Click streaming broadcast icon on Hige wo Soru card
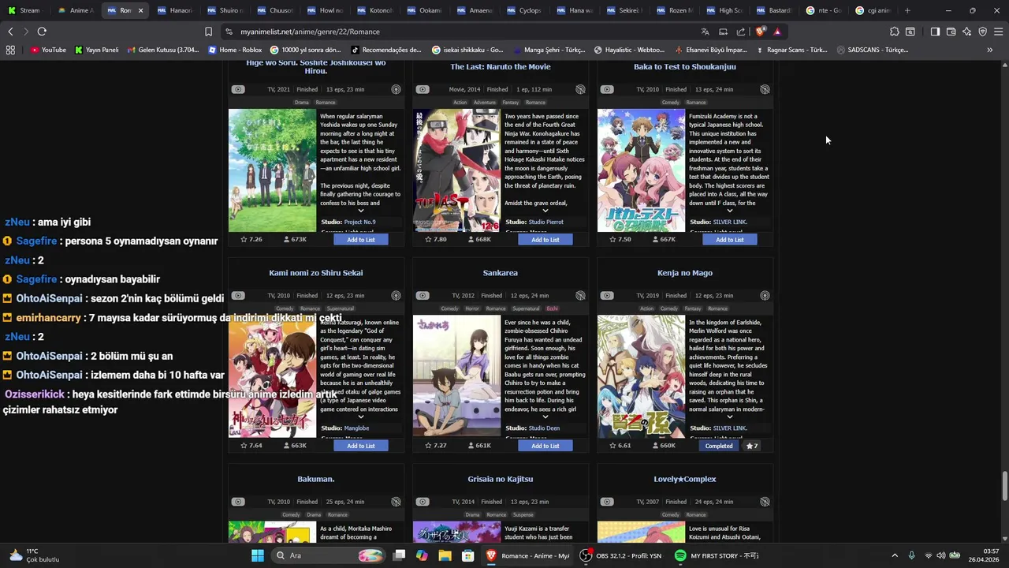This screenshot has width=1009, height=568. (x=396, y=89)
